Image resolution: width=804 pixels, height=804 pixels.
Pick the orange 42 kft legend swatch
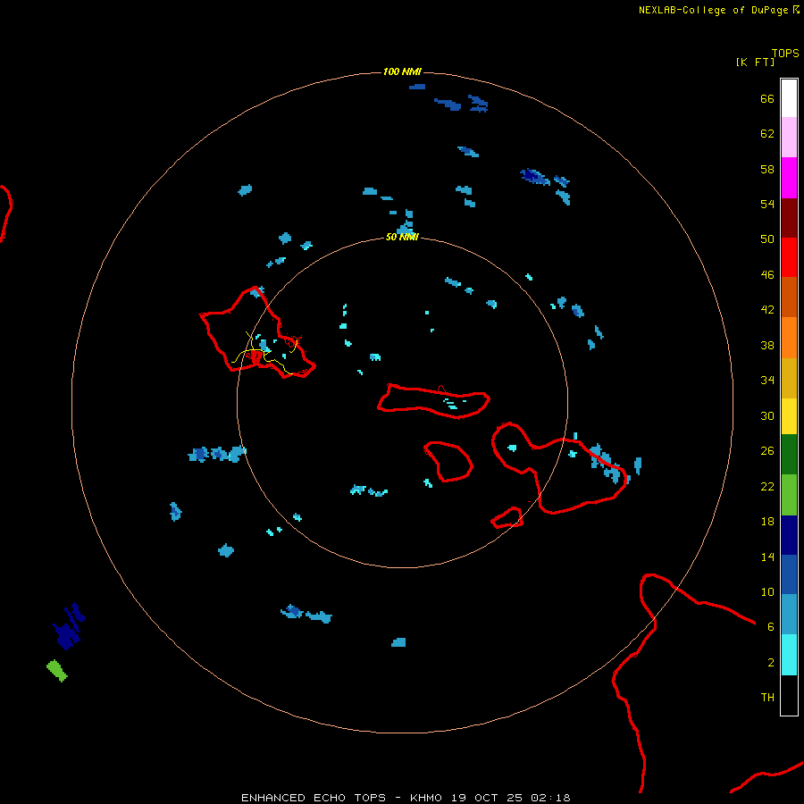(x=789, y=338)
